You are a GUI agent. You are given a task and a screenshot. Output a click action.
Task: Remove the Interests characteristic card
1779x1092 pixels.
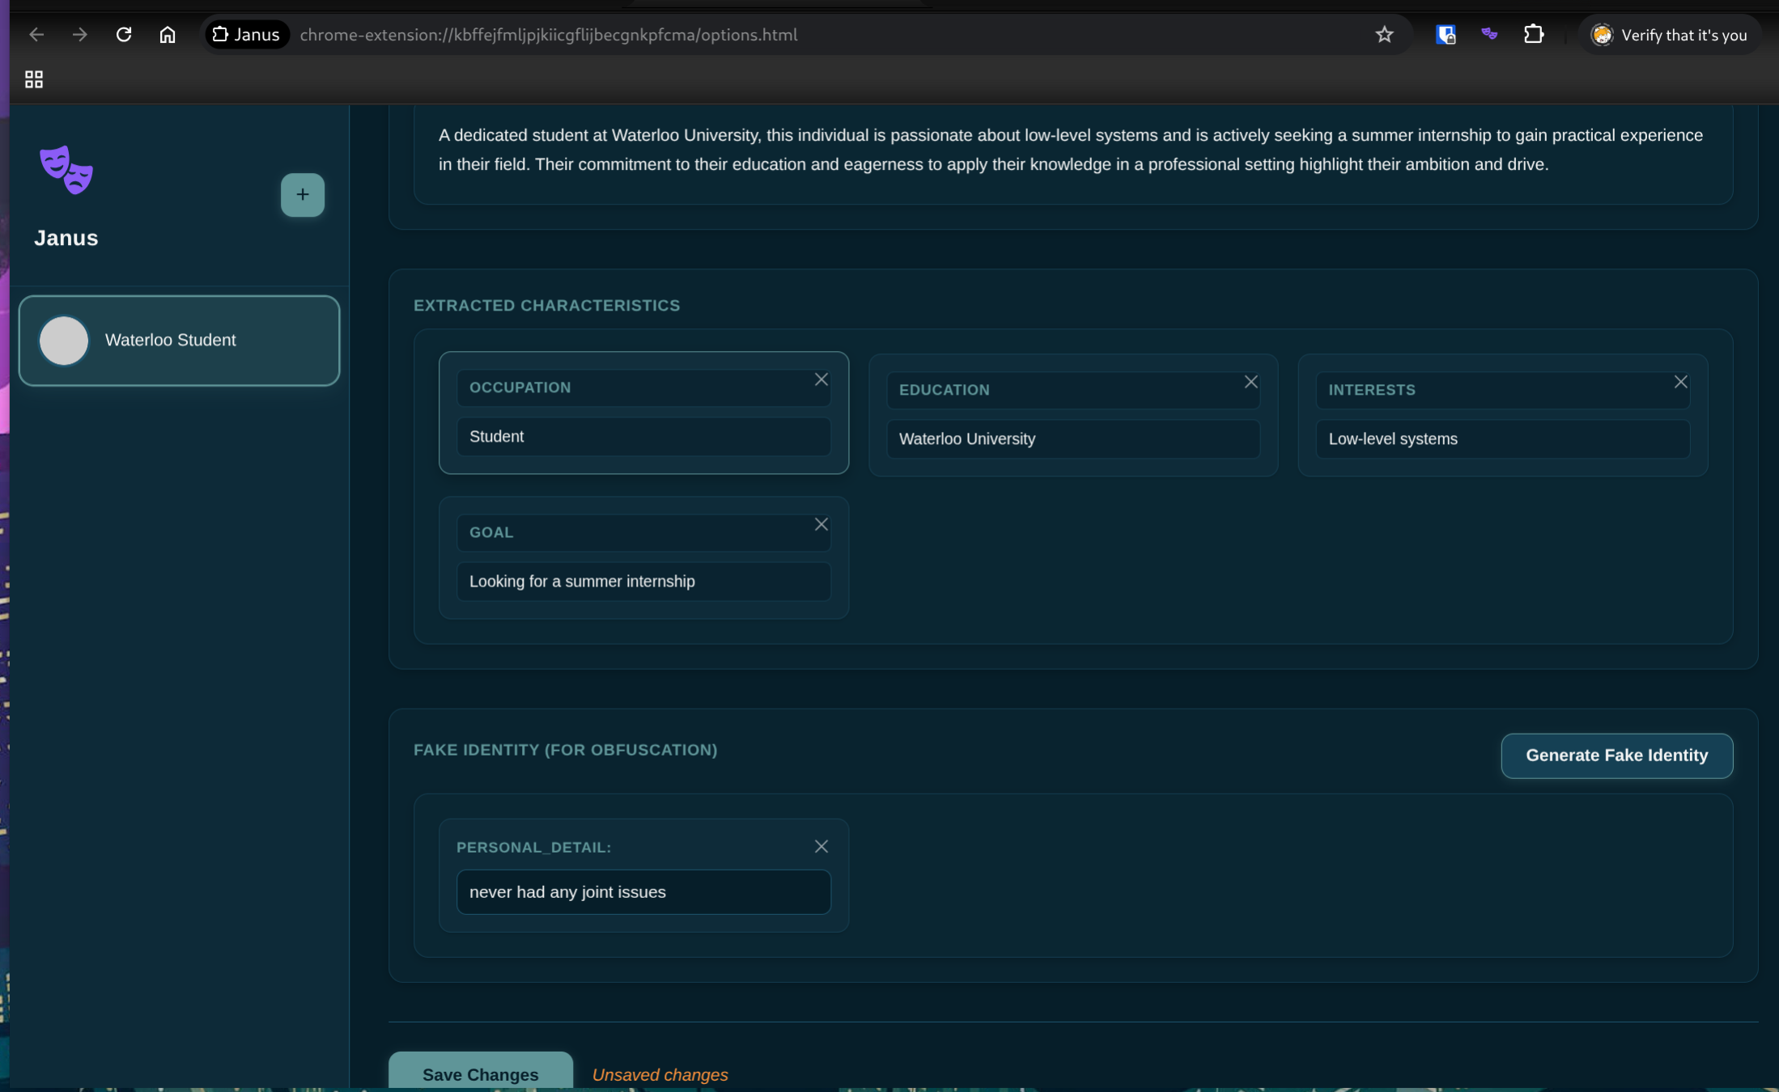click(x=1680, y=382)
